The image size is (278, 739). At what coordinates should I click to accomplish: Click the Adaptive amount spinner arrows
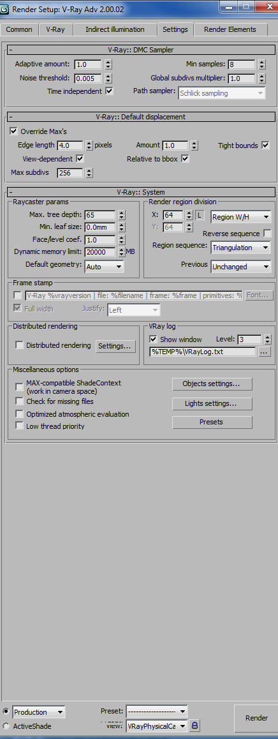point(108,64)
